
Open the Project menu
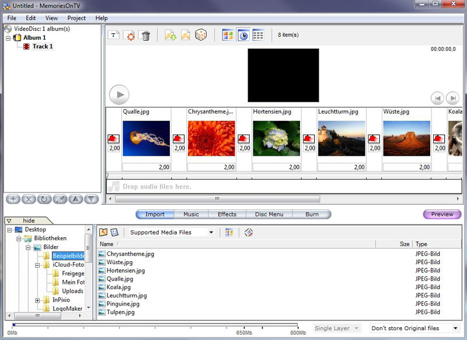[x=76, y=18]
